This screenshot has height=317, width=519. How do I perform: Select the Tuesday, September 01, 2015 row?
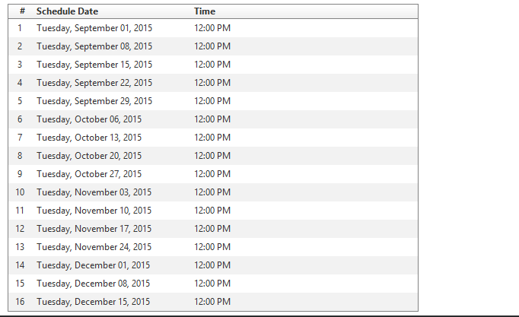tap(94, 28)
